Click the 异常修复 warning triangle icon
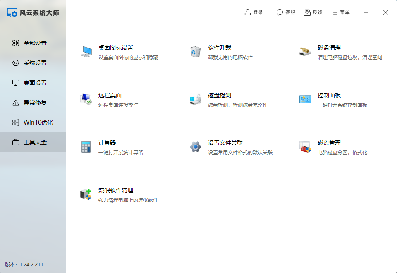This screenshot has width=397, height=273. click(16, 103)
